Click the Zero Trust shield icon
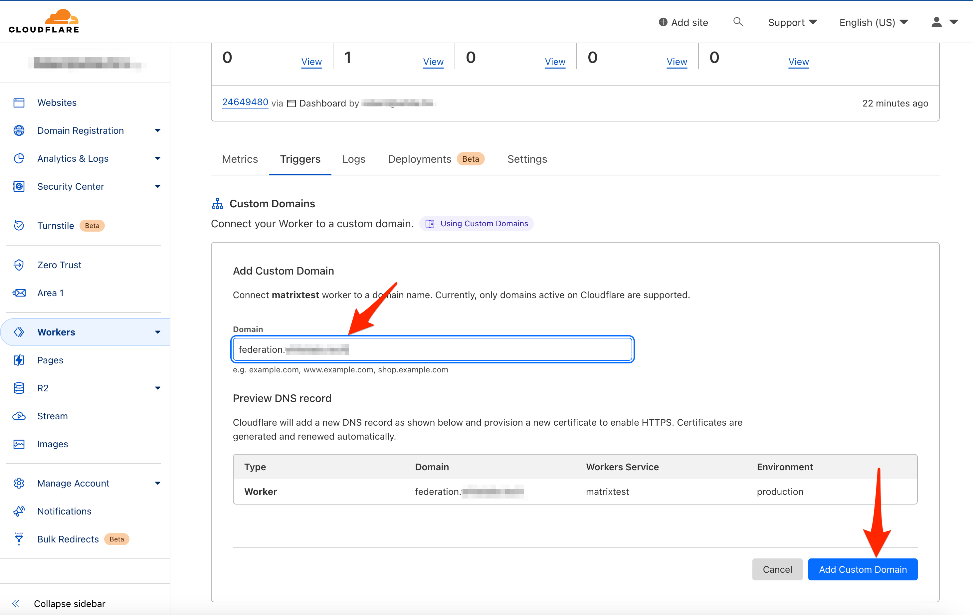The width and height of the screenshot is (973, 615). pos(19,265)
